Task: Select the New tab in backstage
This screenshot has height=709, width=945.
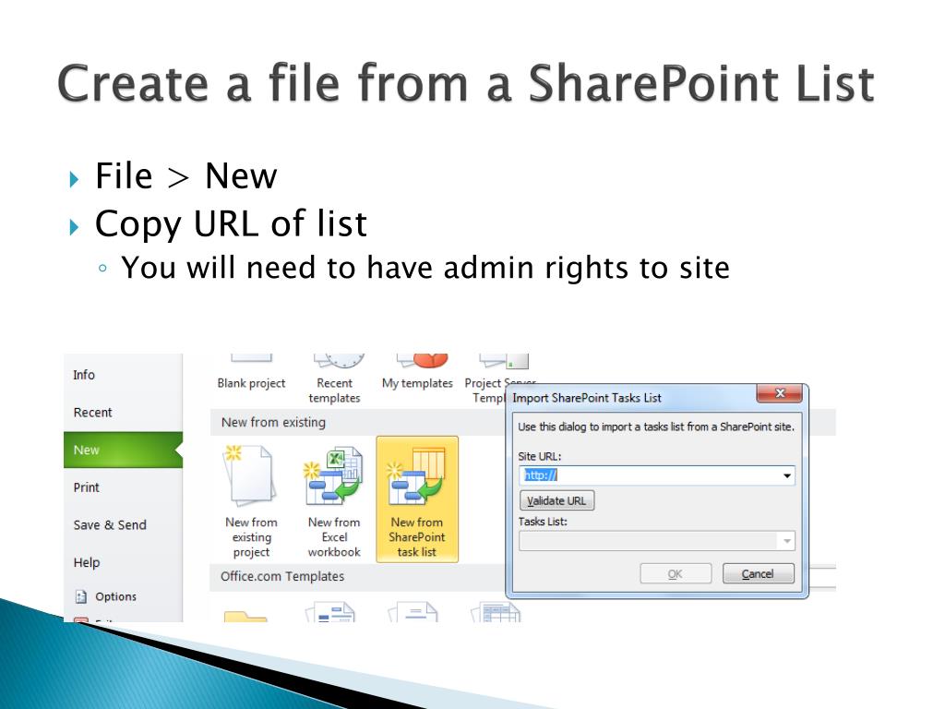Action: tap(123, 450)
